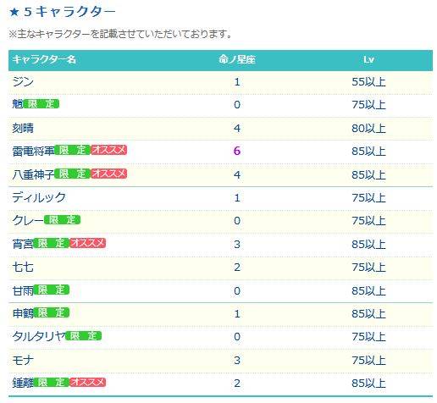437x403 pixels.
Task: Select the ジン character name
Action: click(x=23, y=82)
